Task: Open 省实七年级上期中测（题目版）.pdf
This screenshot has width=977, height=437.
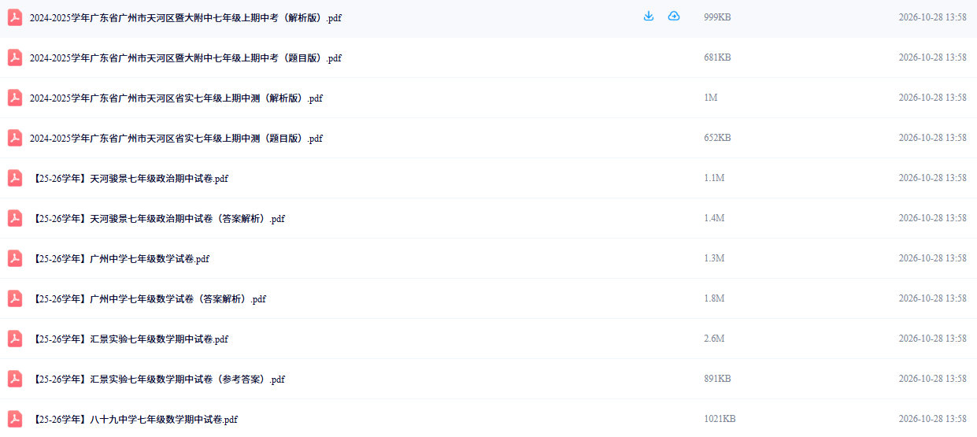Action: 176,139
